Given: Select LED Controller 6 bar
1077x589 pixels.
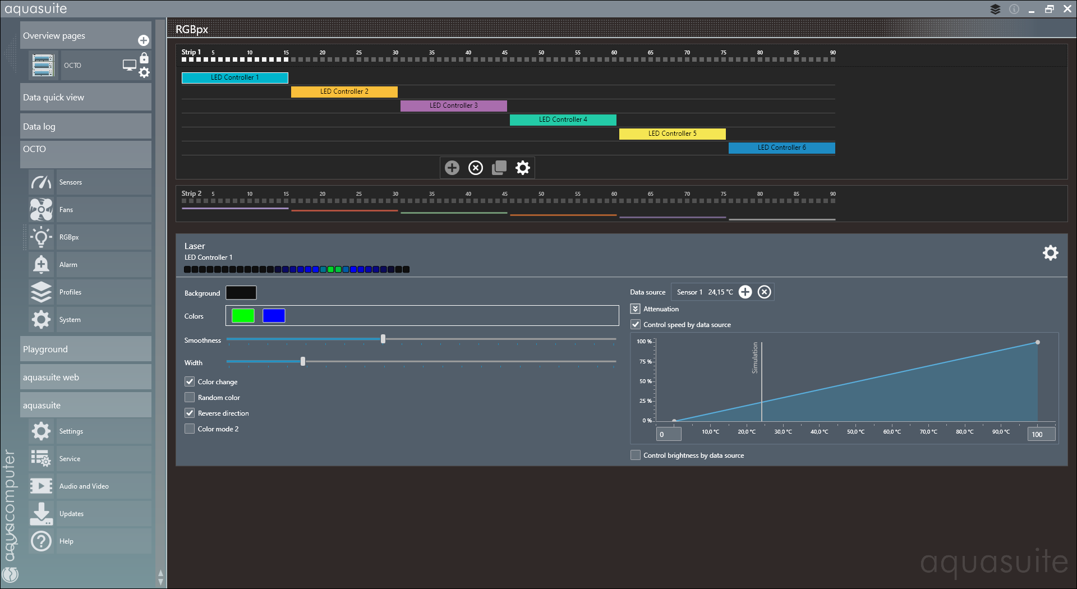Looking at the screenshot, I should [782, 148].
